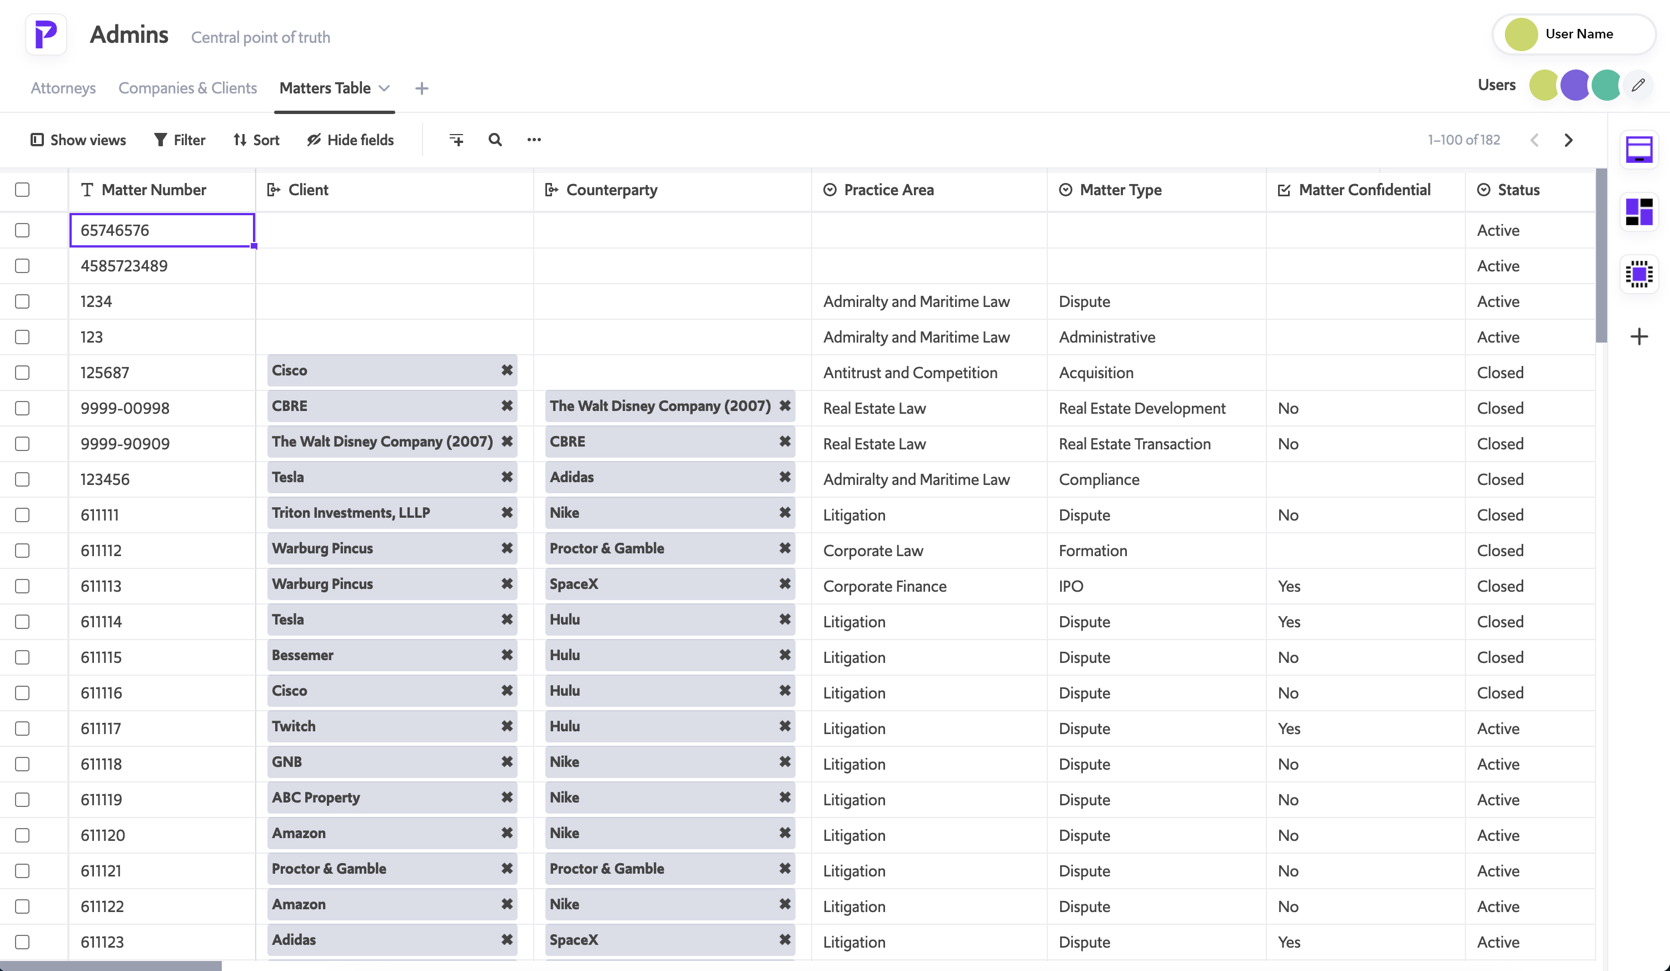This screenshot has width=1670, height=971.
Task: Click the plus icon in right sidebar
Action: [x=1639, y=336]
